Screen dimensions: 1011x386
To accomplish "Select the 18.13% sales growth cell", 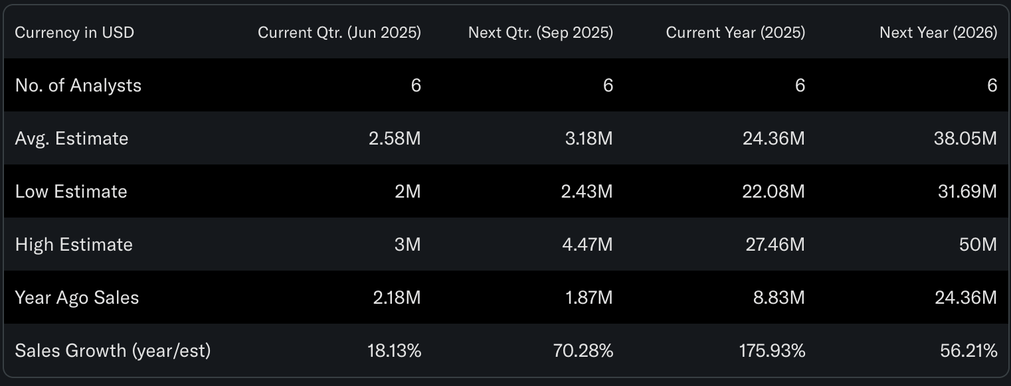I will 394,351.
